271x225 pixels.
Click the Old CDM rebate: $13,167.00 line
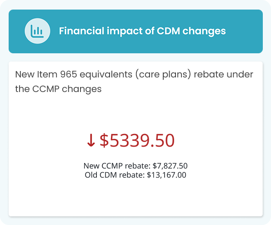(135, 175)
